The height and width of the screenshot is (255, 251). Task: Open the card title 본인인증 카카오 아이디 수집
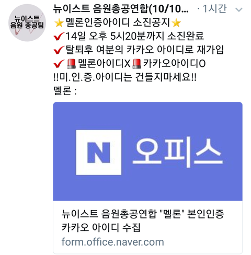tap(143, 221)
